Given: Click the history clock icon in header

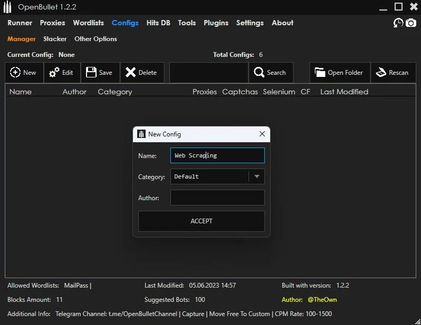Looking at the screenshot, I should pyautogui.click(x=398, y=23).
